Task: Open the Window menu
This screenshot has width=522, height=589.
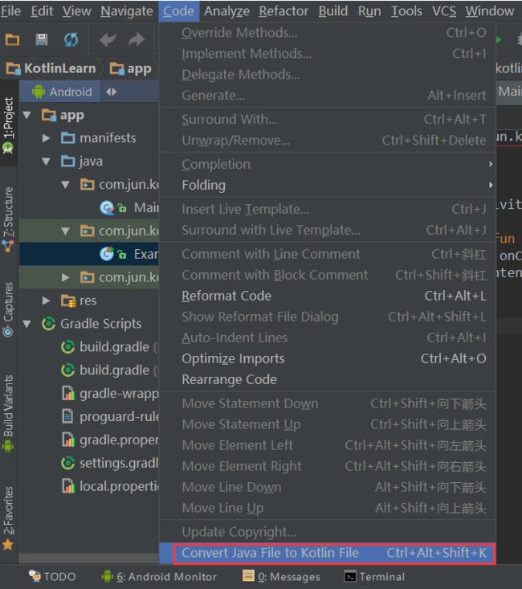Action: coord(490,11)
